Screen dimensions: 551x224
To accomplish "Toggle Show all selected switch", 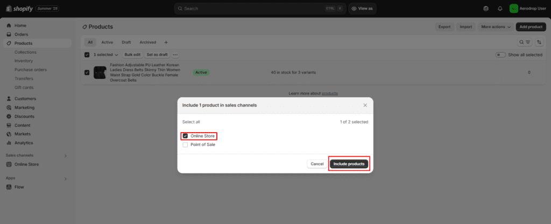I will 500,55.
